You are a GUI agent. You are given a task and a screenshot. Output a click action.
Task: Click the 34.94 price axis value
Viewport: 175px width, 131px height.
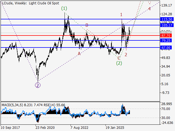coord(166,67)
